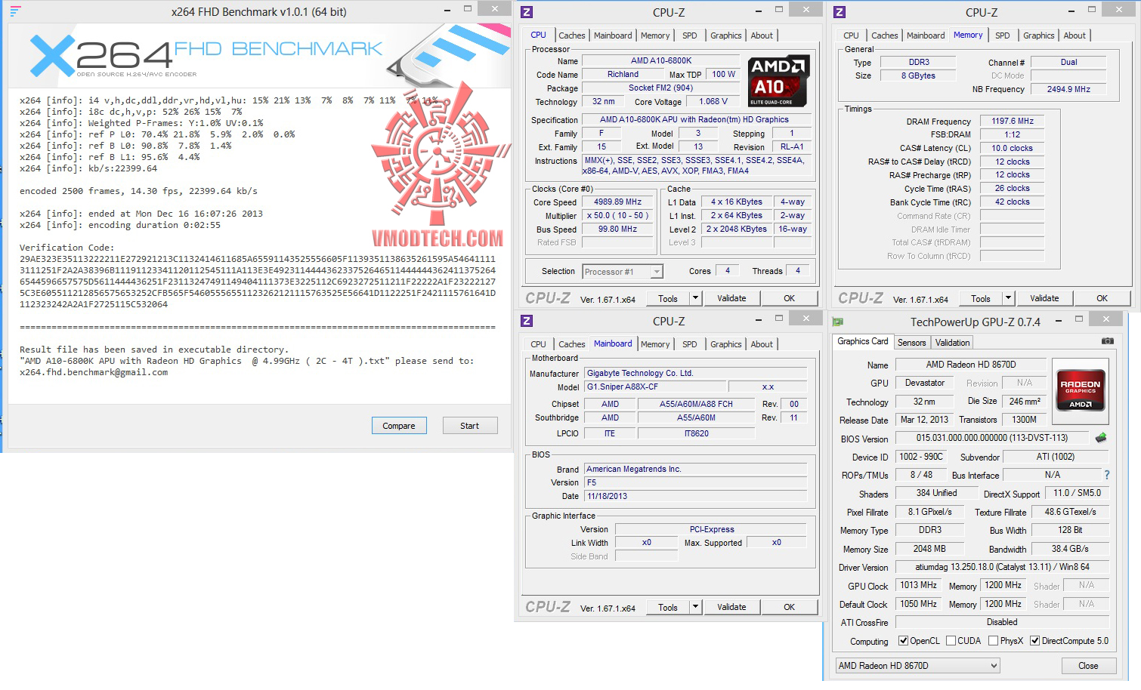Click the BIOS date 11/18/2013

tap(696, 497)
